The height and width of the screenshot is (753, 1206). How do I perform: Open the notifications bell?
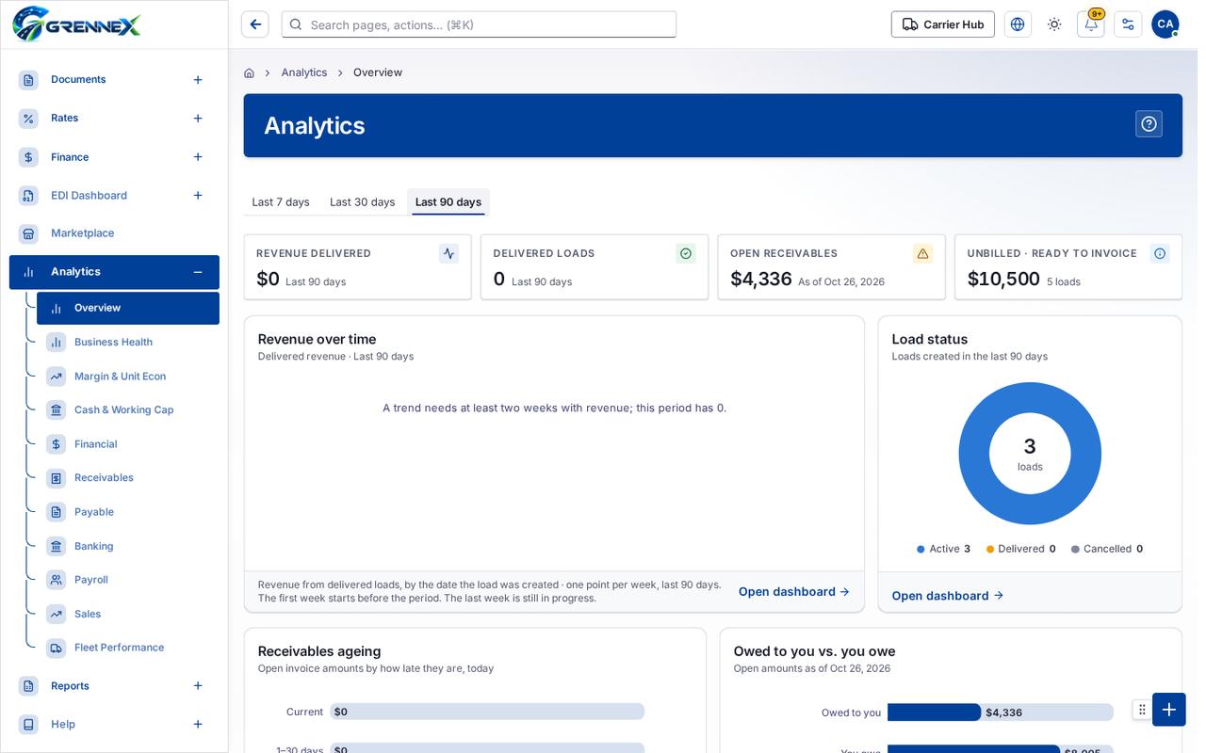[x=1091, y=24]
